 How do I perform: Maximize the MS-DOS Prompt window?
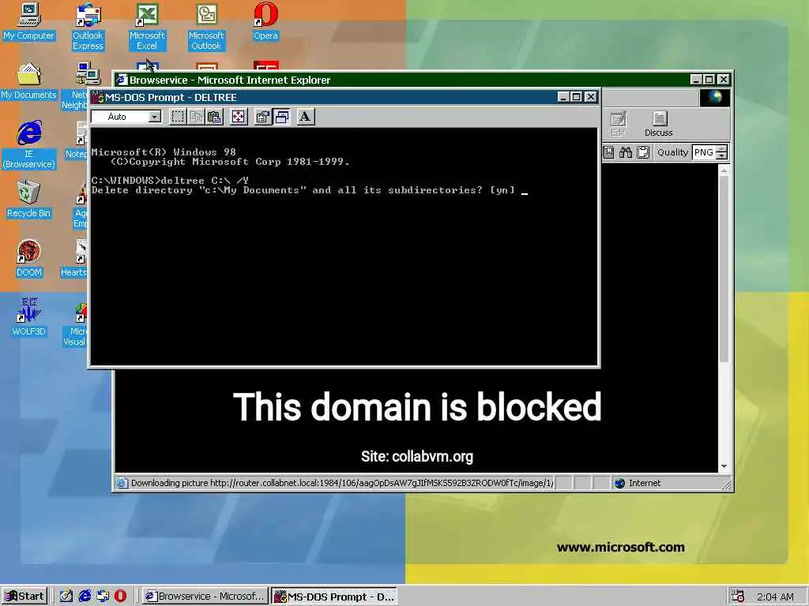click(x=577, y=97)
